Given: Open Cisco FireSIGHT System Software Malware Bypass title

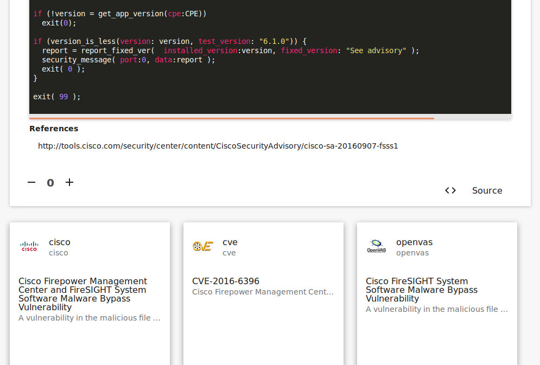Looking at the screenshot, I should tap(422, 290).
